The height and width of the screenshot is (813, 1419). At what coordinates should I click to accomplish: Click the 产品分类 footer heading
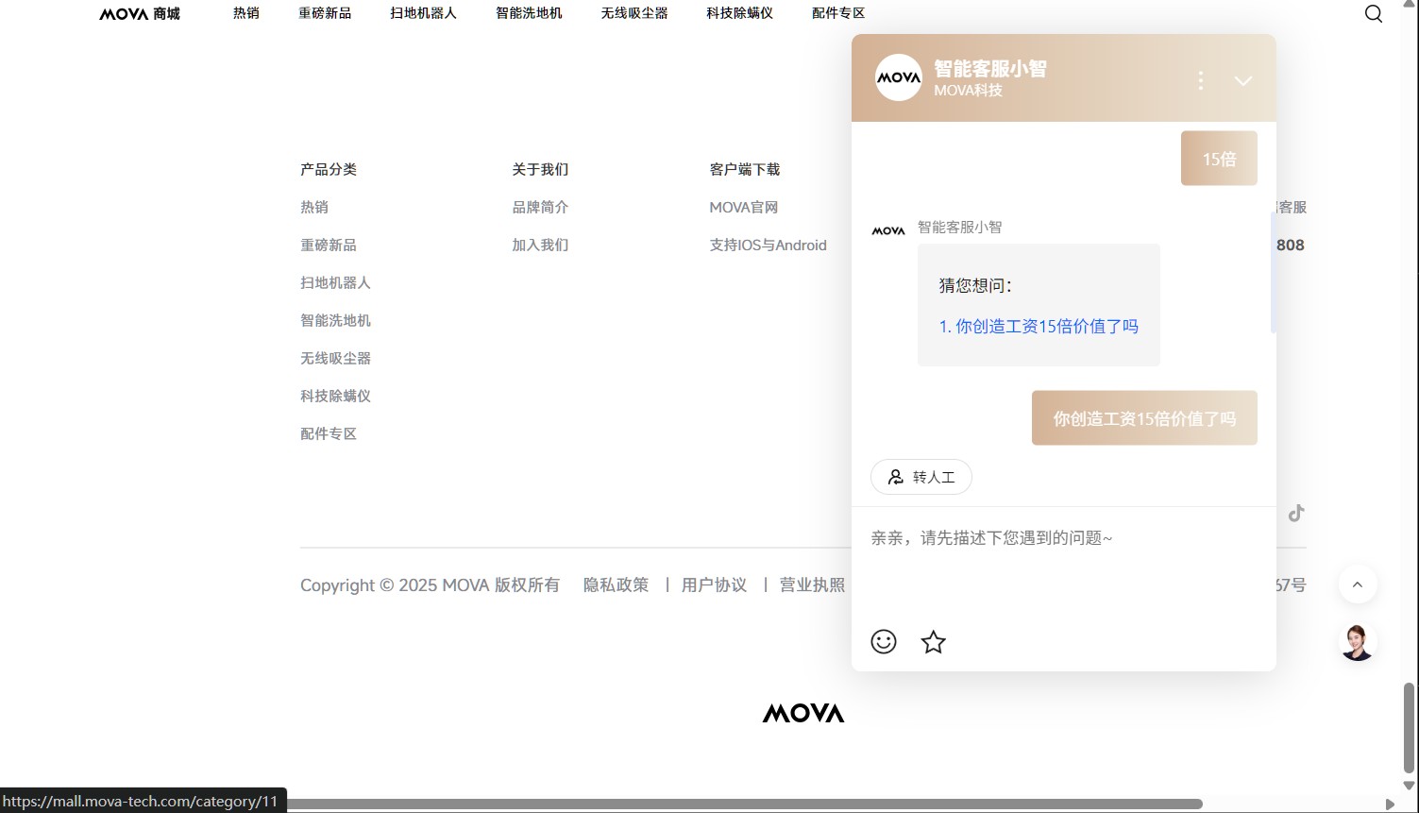pyautogui.click(x=329, y=169)
